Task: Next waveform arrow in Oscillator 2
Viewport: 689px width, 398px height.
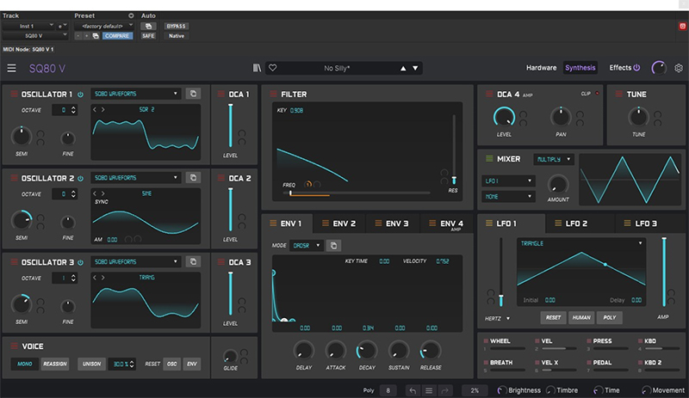Action: pos(102,193)
